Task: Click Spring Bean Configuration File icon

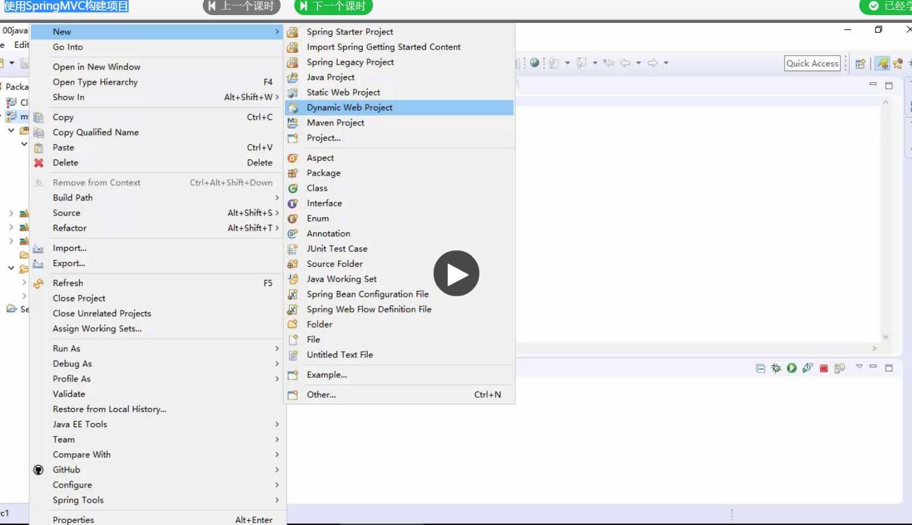Action: [x=293, y=294]
